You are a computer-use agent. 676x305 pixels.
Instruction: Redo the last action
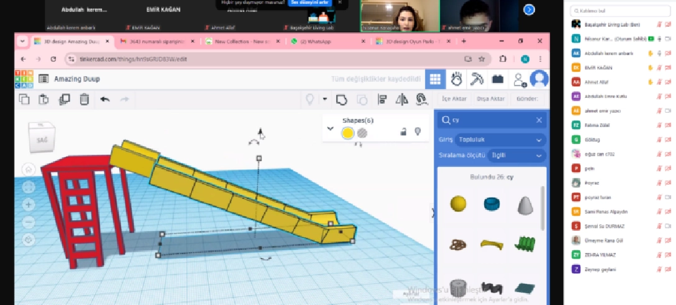125,99
